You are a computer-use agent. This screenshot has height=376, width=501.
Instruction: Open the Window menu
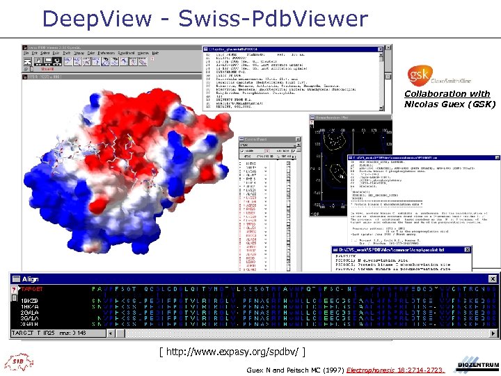click(143, 53)
